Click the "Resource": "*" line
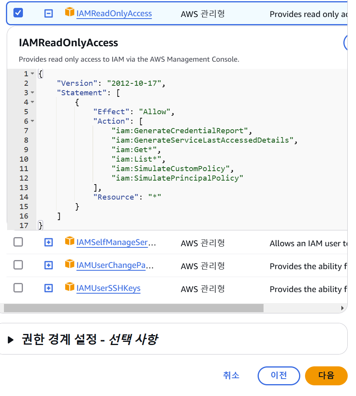The width and height of the screenshot is (356, 396). tap(127, 197)
